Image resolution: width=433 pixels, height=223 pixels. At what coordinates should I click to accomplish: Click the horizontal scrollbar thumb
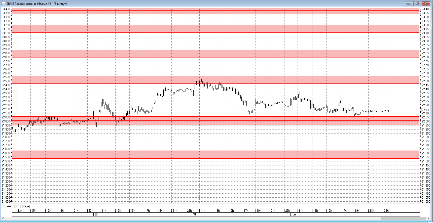click(x=404, y=219)
